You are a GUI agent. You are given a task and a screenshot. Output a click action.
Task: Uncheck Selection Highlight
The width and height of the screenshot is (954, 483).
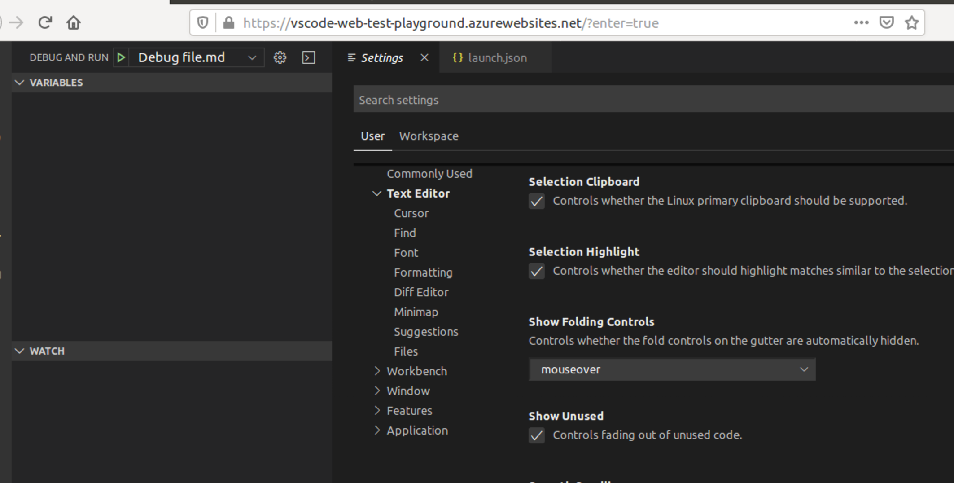pos(537,272)
